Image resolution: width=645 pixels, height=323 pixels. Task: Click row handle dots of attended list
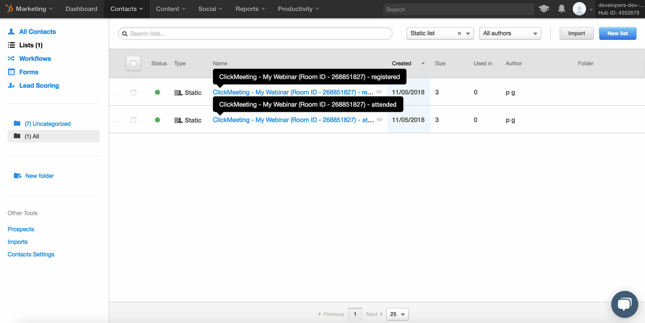[x=117, y=121]
